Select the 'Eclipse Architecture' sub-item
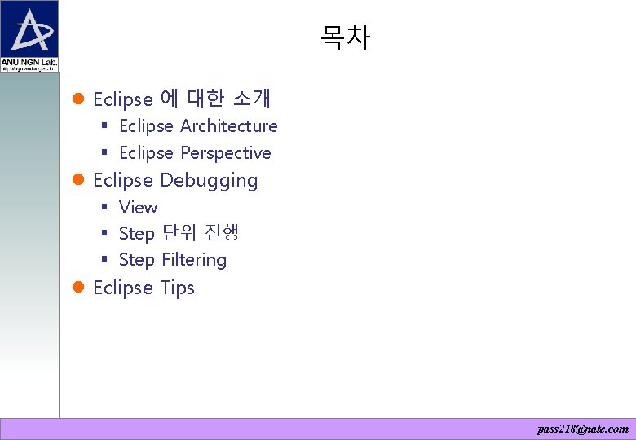 click(x=198, y=126)
